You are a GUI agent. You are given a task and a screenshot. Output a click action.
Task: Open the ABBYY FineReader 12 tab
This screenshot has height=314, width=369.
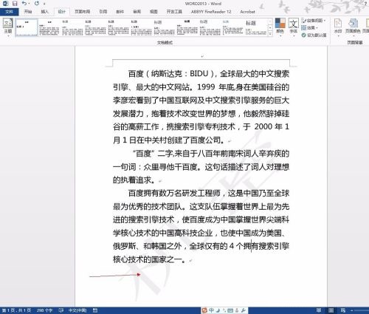[211, 12]
